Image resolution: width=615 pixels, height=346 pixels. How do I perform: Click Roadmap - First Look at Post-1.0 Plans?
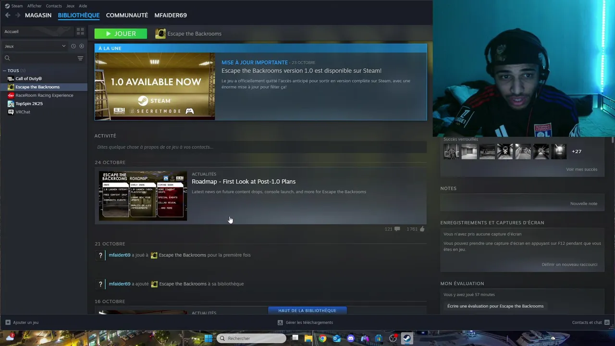pyautogui.click(x=244, y=182)
